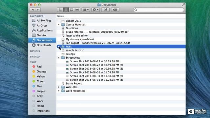The height and width of the screenshot is (118, 210).
Task: Select the grupo reforma recetario PDF
Action: (97, 32)
